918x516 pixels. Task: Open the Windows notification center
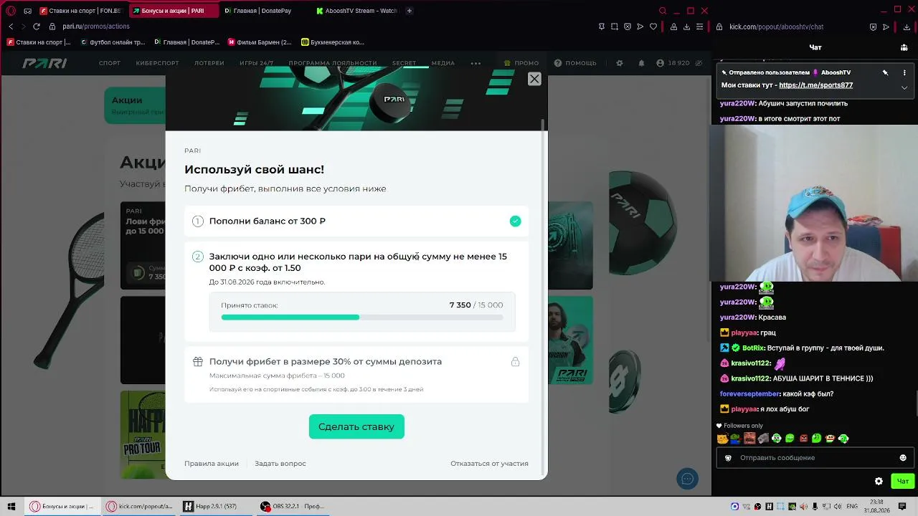[902, 506]
